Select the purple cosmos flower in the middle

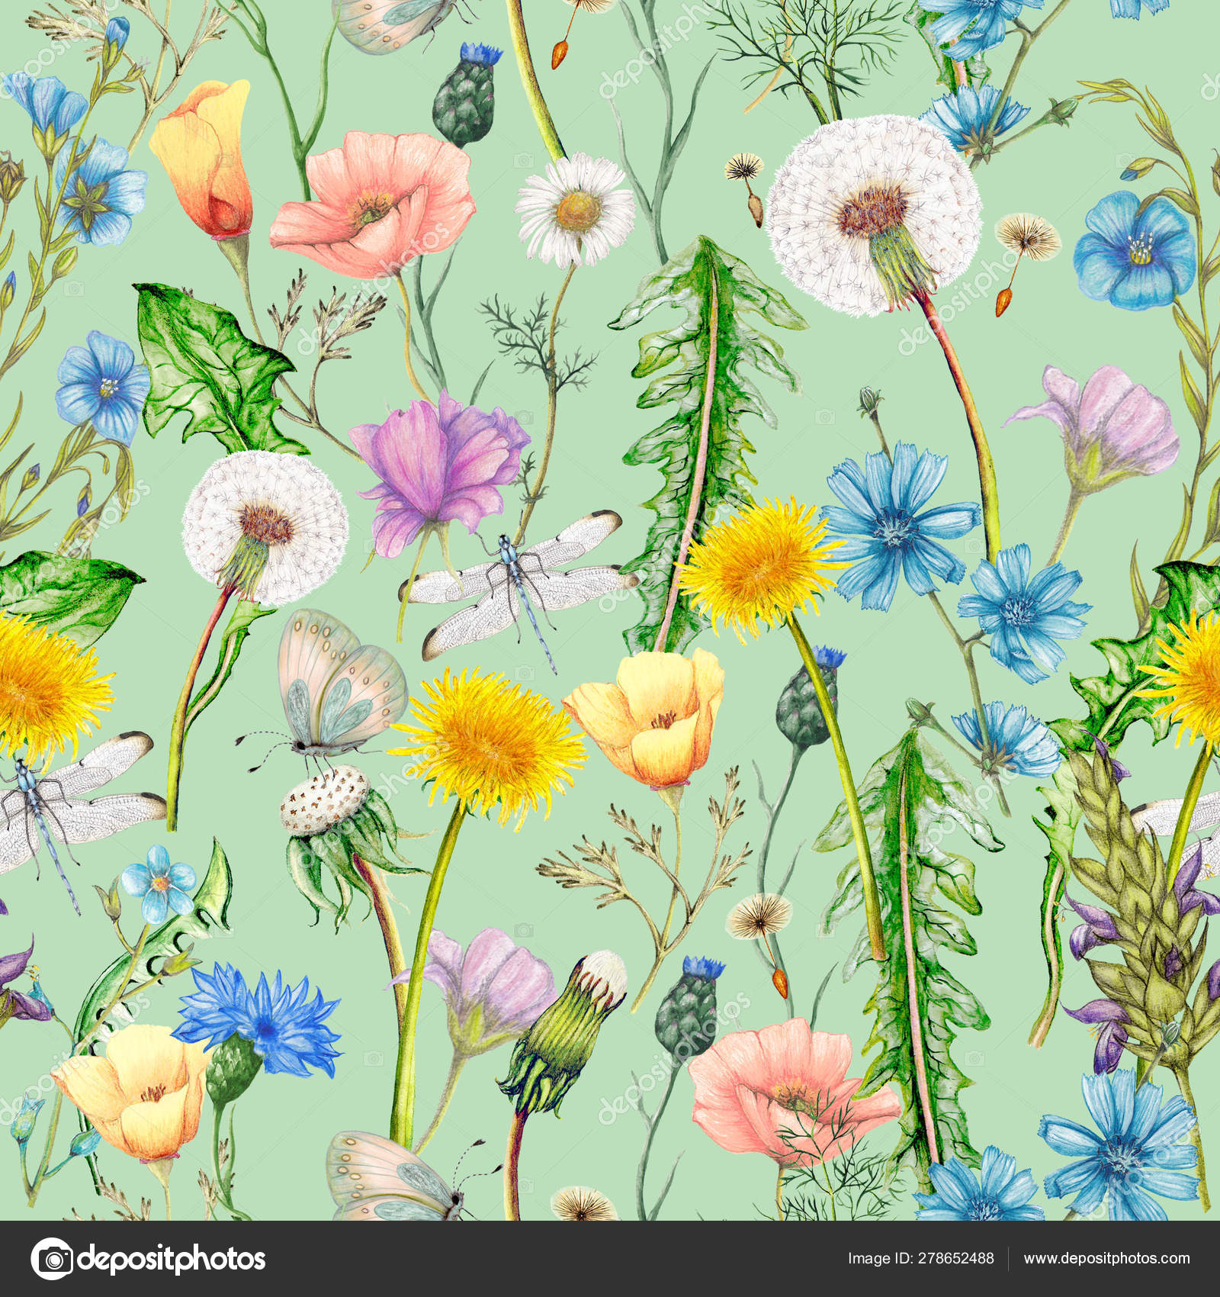pos(442,458)
